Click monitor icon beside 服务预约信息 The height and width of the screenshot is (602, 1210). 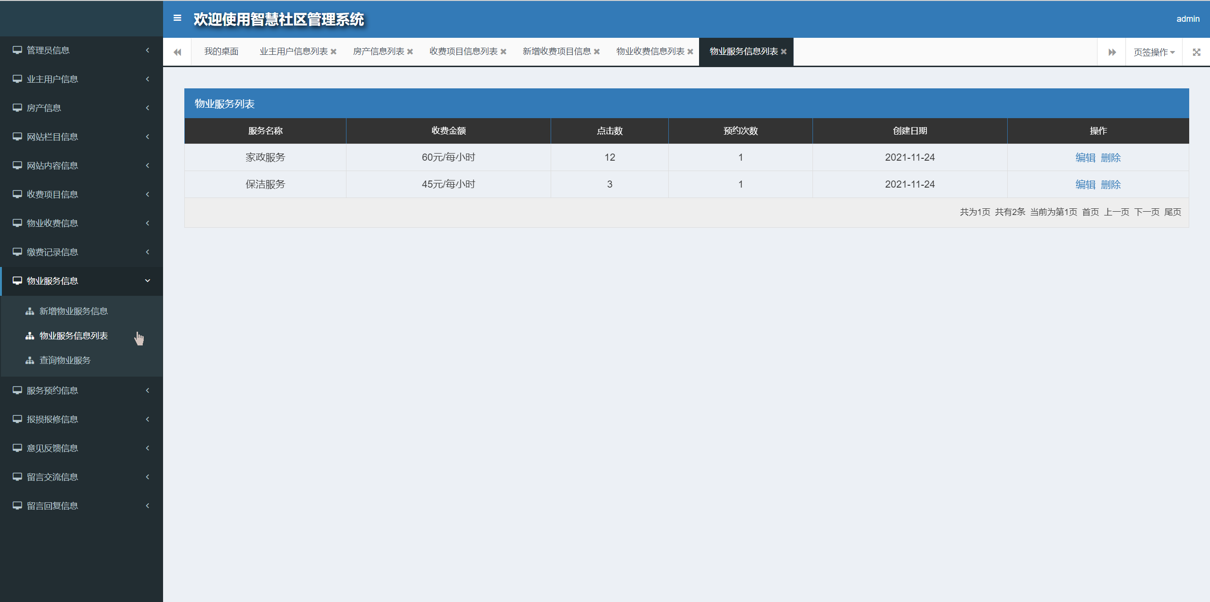point(17,390)
